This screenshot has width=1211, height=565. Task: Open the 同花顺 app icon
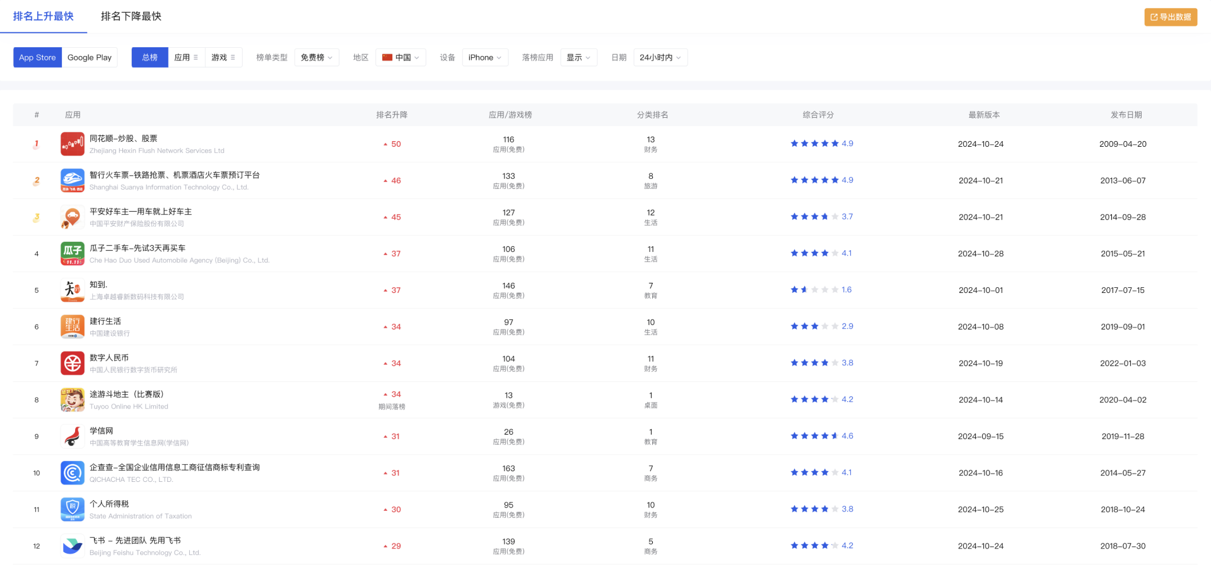pos(73,144)
